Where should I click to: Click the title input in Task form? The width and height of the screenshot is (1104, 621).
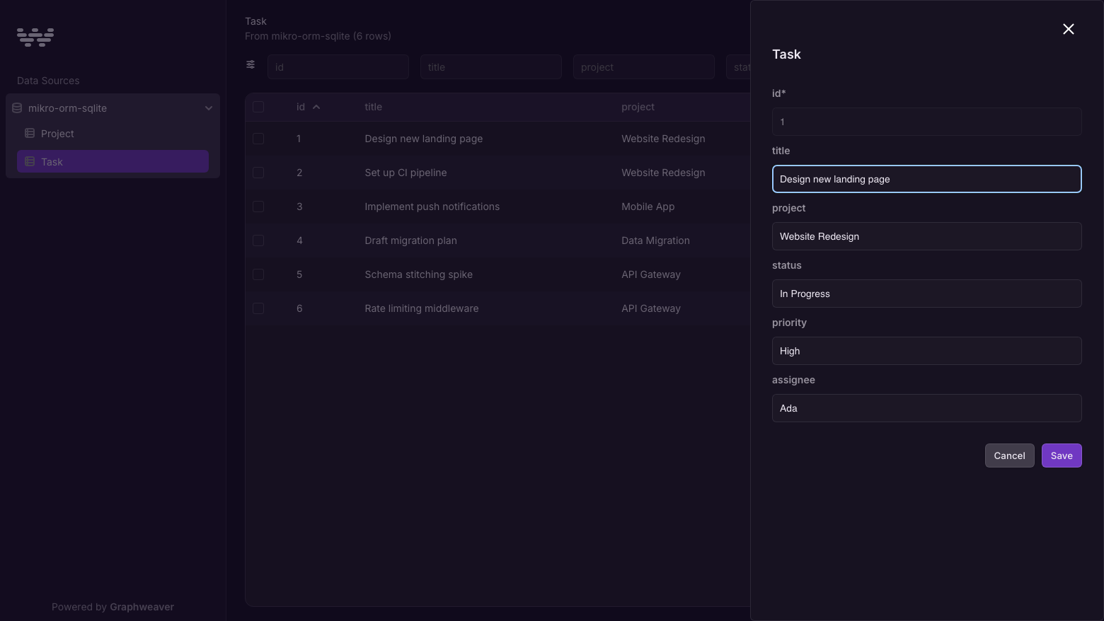tap(926, 179)
